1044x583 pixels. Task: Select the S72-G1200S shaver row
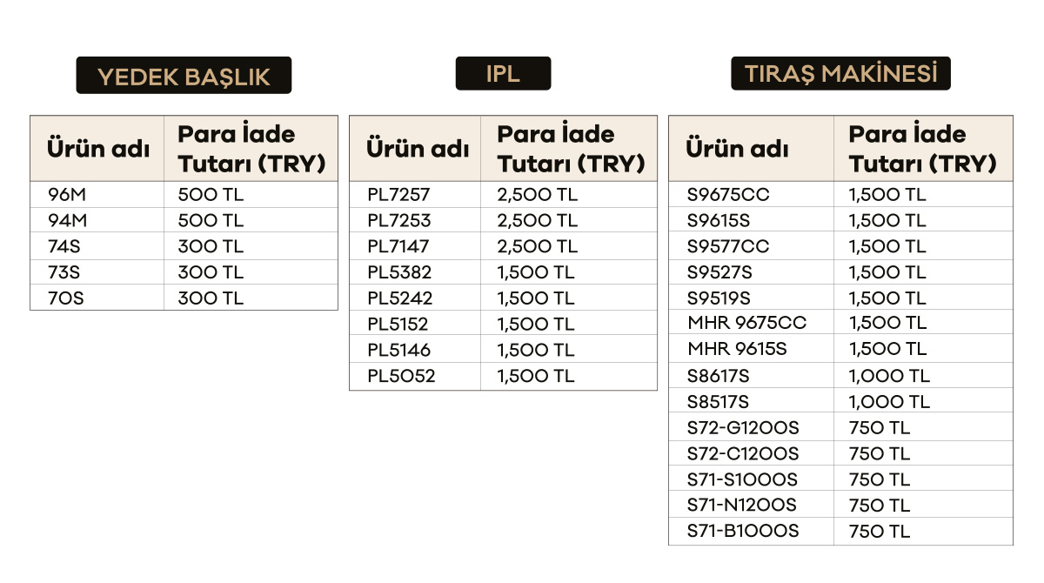tap(743, 428)
